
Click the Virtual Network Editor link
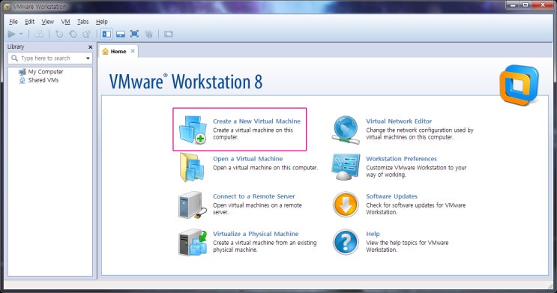coord(399,121)
